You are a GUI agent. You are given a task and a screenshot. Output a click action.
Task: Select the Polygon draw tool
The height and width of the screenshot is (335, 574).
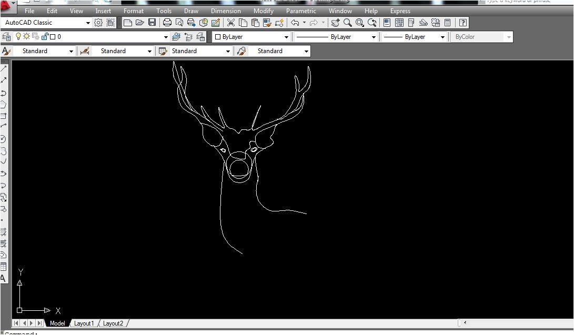tap(4, 105)
